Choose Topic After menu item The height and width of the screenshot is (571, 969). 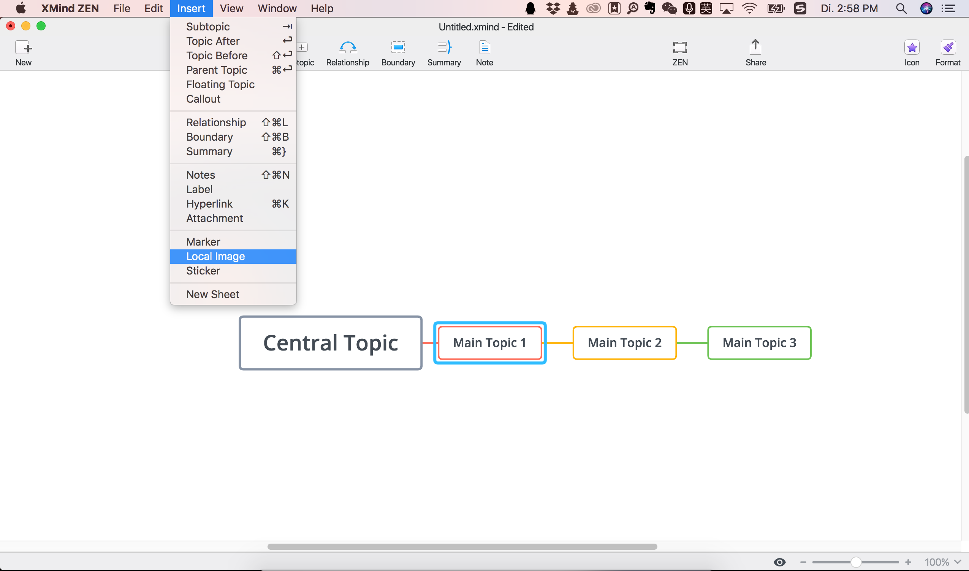click(x=233, y=41)
